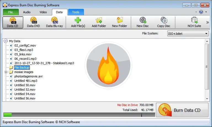Viewport: 212px width, 127px height.
Task: Click the file icon beside 06_record1.mp3
Action: [11, 59]
